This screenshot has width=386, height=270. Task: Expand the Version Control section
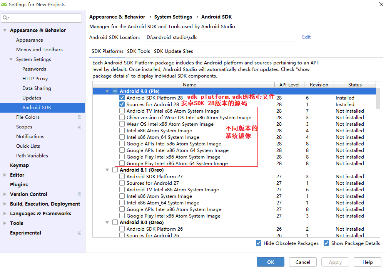pos(5,194)
